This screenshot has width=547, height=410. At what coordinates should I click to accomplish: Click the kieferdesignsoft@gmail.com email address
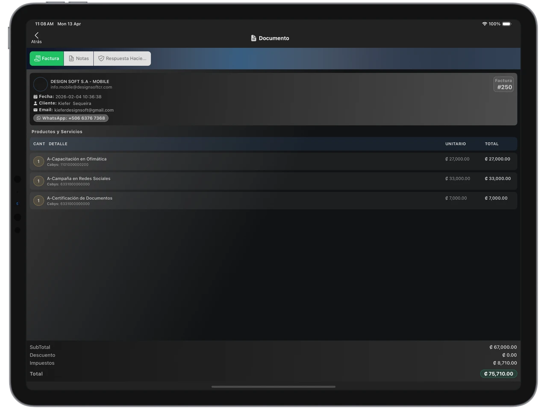pyautogui.click(x=84, y=110)
